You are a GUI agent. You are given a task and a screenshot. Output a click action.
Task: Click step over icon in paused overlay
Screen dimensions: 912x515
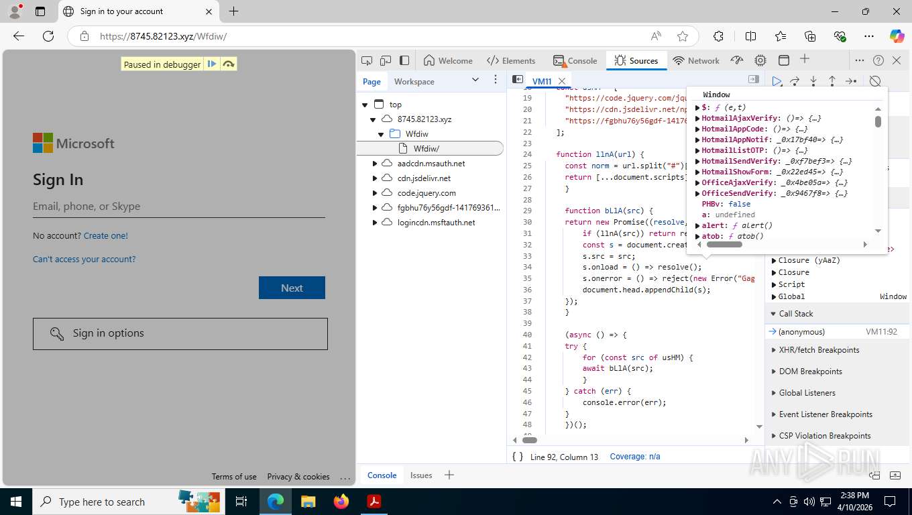pos(229,64)
